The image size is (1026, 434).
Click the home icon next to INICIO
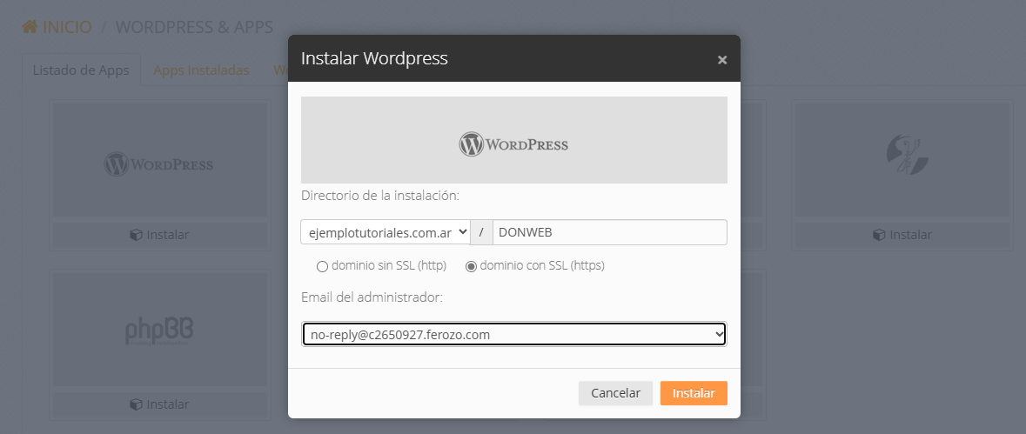(30, 27)
